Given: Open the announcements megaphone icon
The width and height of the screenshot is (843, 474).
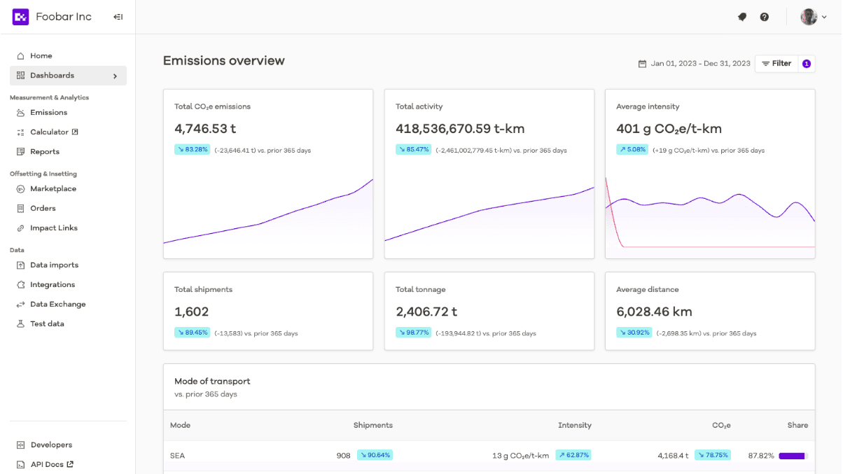Looking at the screenshot, I should [x=742, y=17].
